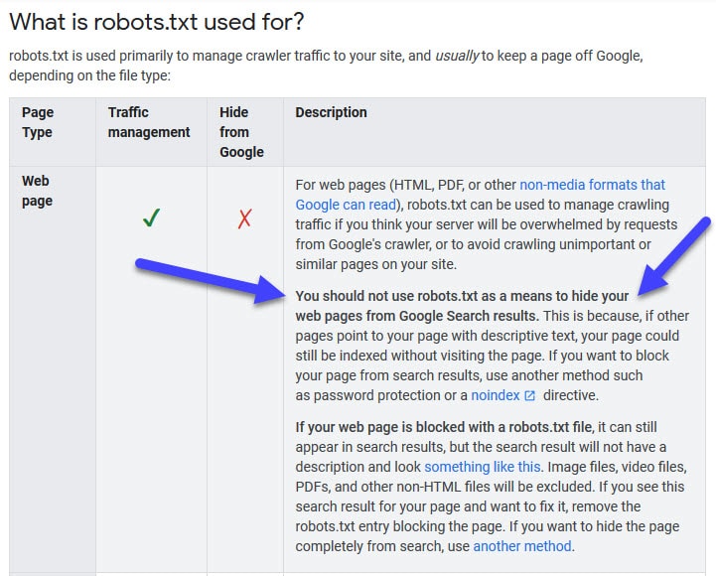
Task: Click the left blue arrow pointing at warning
Action: click(x=211, y=280)
